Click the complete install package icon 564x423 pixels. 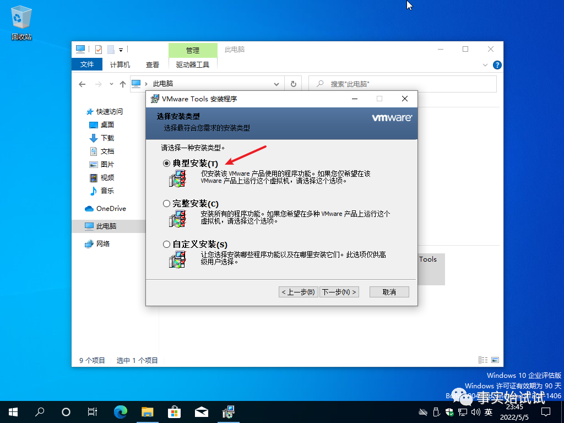[x=177, y=219]
